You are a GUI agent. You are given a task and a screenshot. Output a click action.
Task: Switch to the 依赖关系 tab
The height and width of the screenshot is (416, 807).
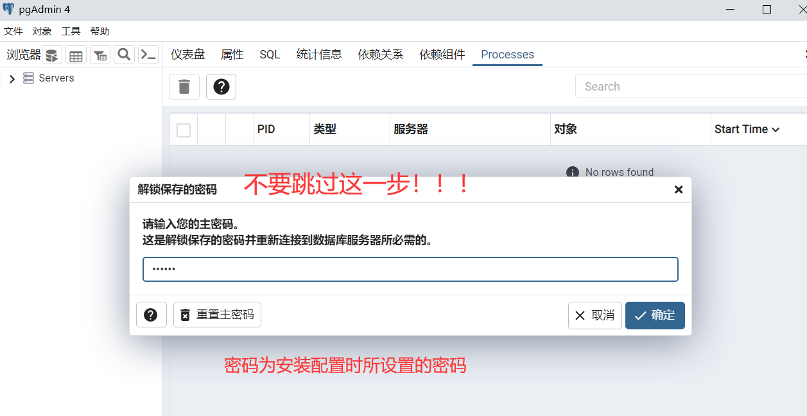click(381, 55)
